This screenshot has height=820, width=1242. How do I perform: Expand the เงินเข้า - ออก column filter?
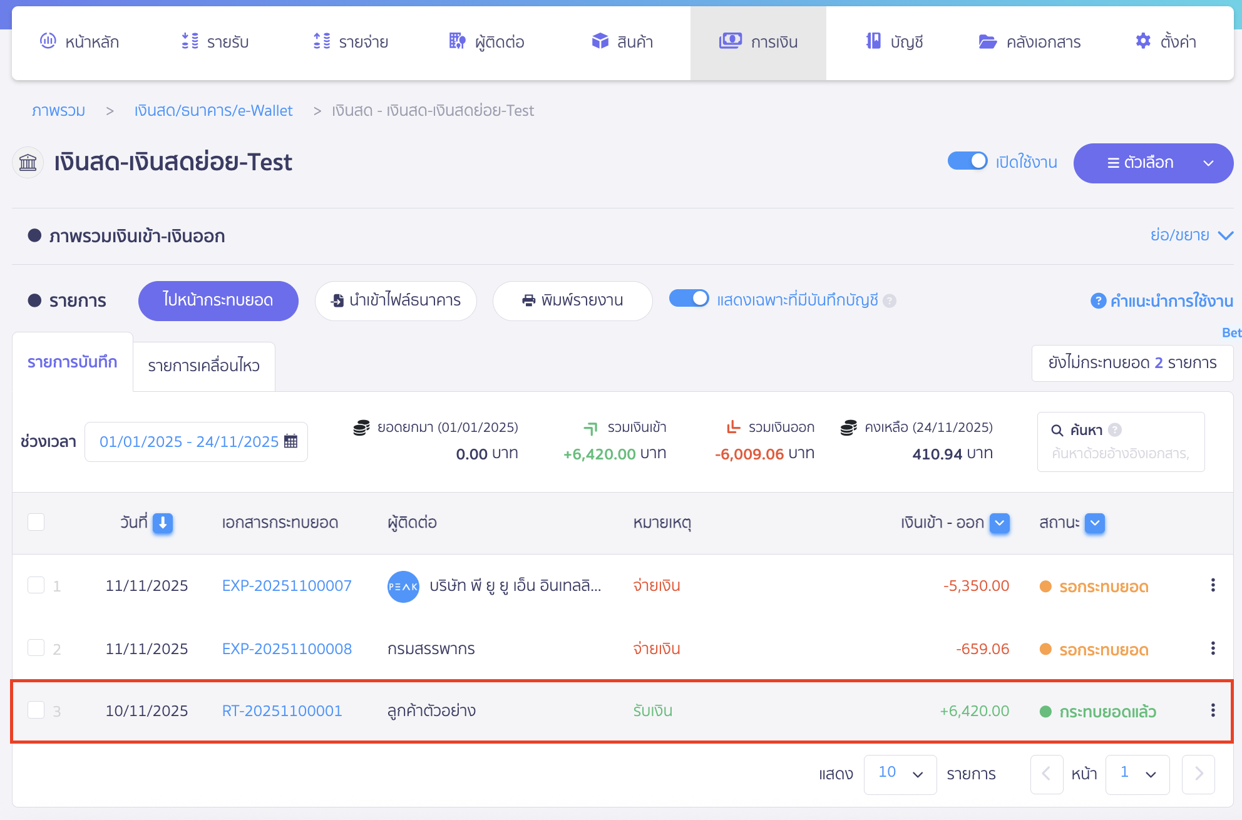[1000, 523]
